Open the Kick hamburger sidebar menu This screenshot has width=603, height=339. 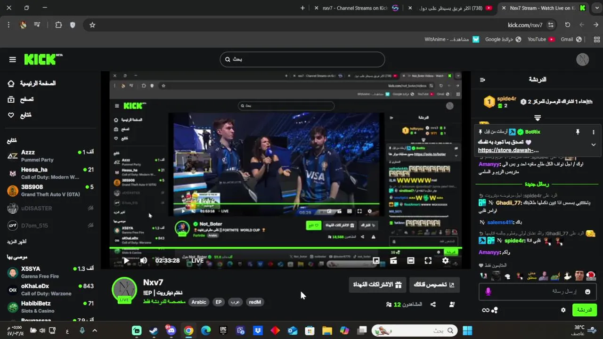(x=13, y=59)
